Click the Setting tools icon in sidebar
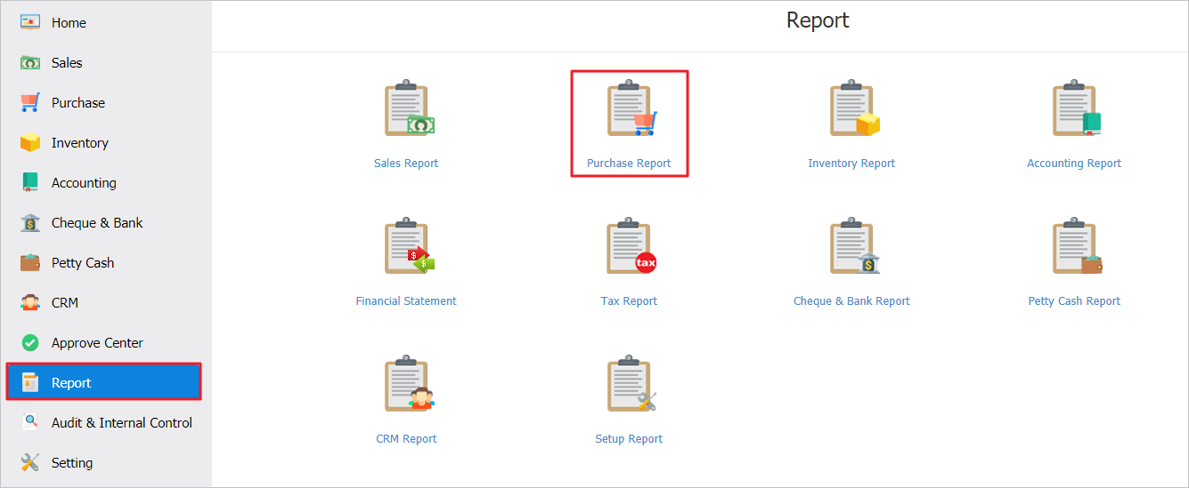 [x=30, y=462]
